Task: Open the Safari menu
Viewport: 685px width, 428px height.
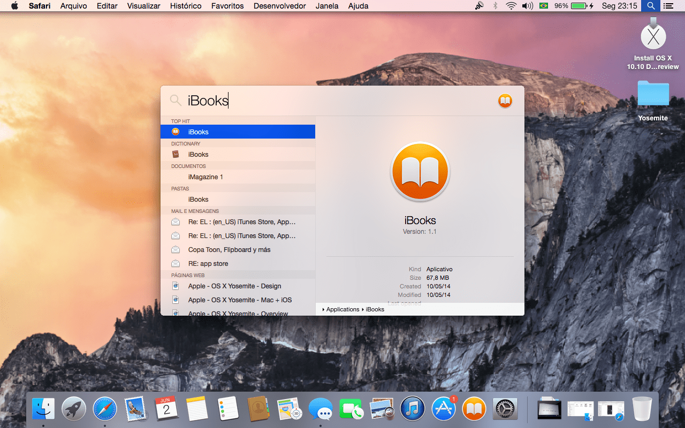Action: pos(40,6)
